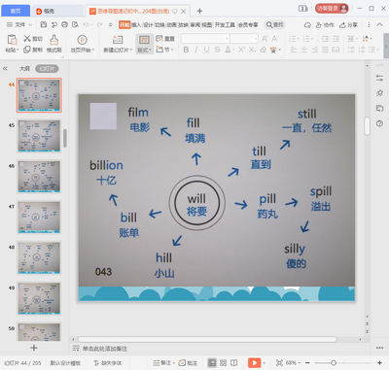The image size is (389, 370).
Task: Open the bullet list dropdown arrow
Action: 299,39
